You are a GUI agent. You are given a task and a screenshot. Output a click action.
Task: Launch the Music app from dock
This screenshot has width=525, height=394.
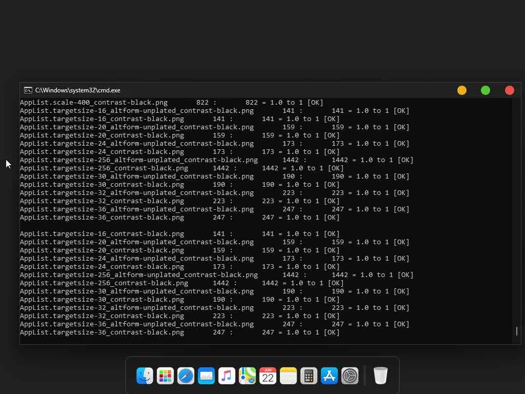point(227,376)
